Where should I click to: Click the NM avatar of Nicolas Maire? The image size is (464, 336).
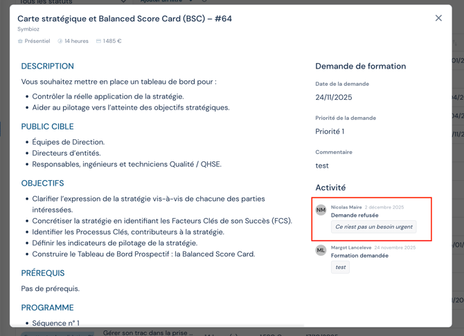(x=321, y=210)
